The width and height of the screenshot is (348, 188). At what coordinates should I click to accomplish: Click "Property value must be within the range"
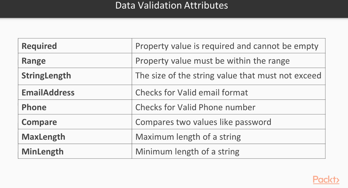pos(213,61)
